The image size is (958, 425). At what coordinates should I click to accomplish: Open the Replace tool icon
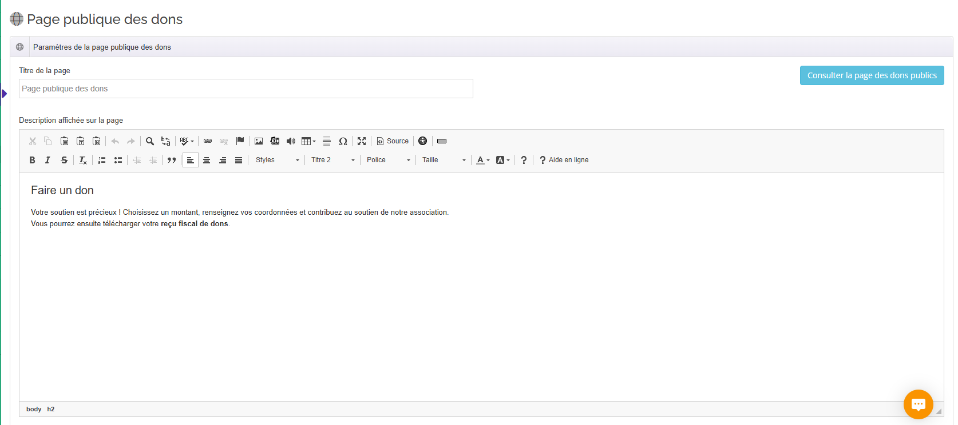(166, 141)
